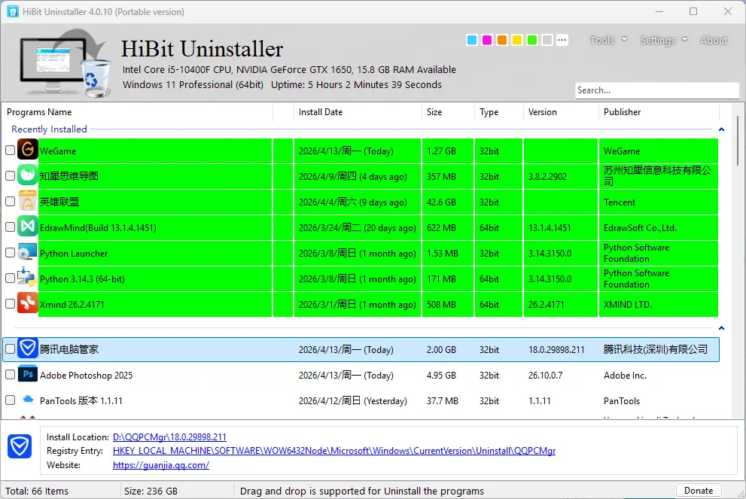This screenshot has width=746, height=499.
Task: Click the WeGame program icon
Action: pyautogui.click(x=28, y=151)
